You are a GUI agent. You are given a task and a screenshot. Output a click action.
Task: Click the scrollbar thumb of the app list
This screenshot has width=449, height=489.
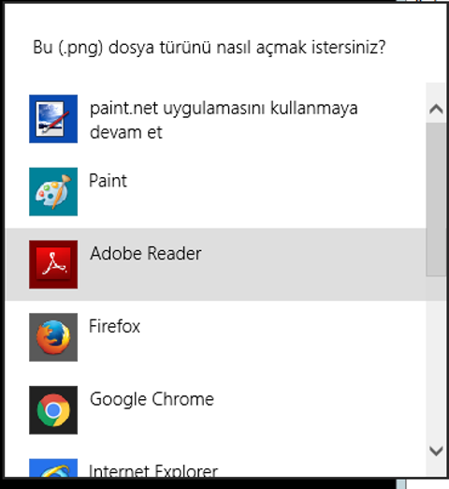[436, 200]
